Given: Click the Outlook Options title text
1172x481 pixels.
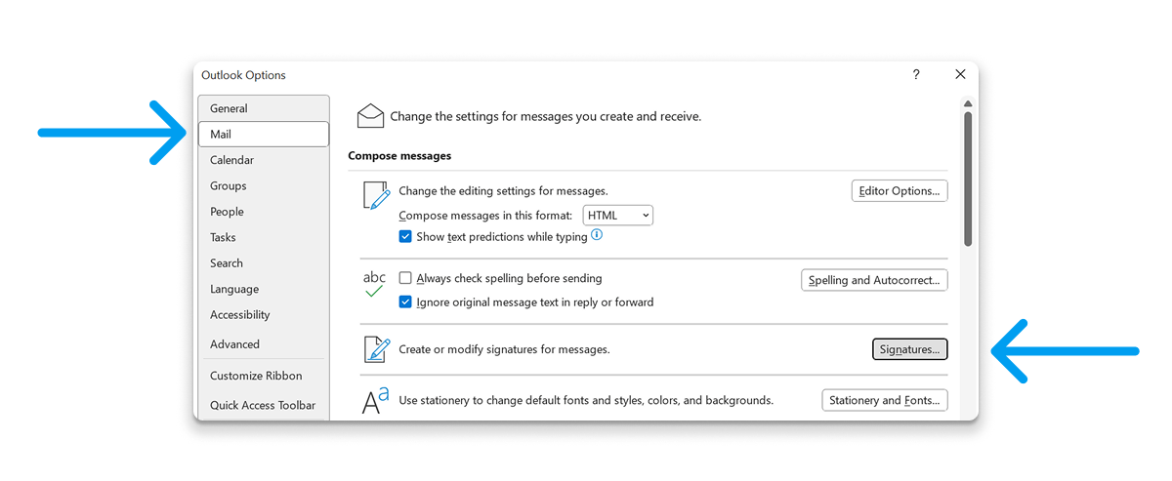Looking at the screenshot, I should pyautogui.click(x=243, y=75).
